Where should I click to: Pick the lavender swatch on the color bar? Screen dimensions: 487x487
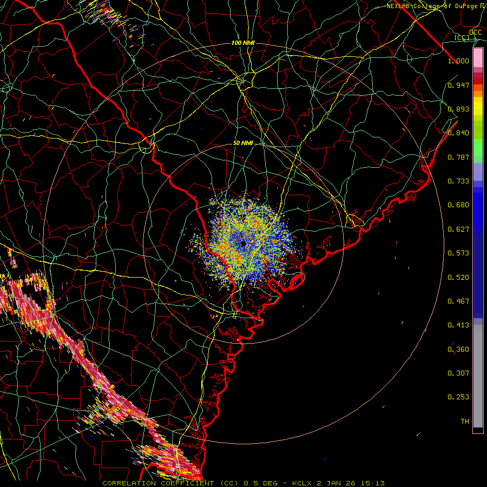pos(478,172)
